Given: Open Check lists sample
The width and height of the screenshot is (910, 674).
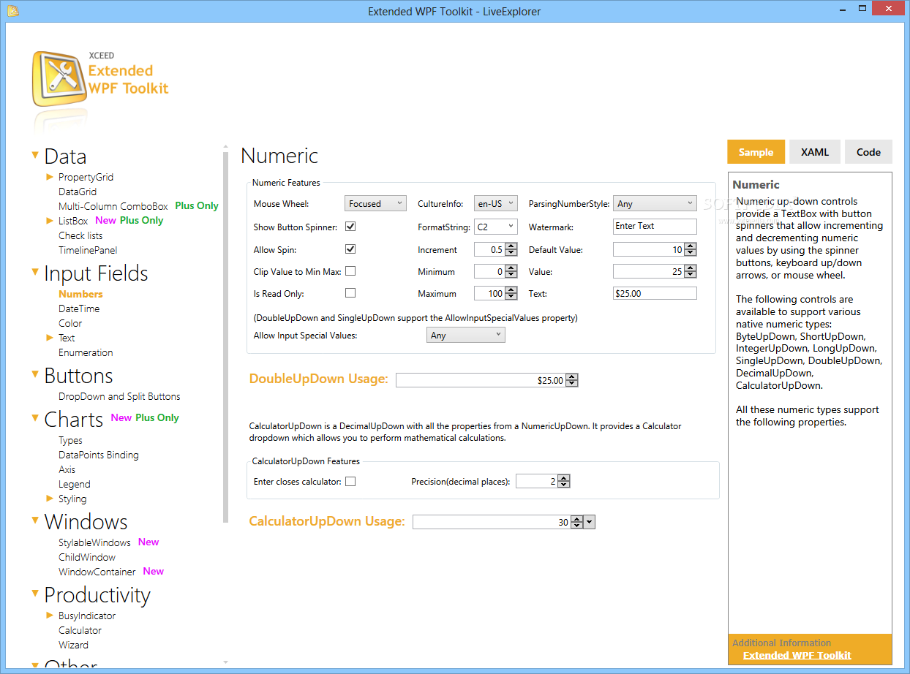Looking at the screenshot, I should [x=80, y=235].
